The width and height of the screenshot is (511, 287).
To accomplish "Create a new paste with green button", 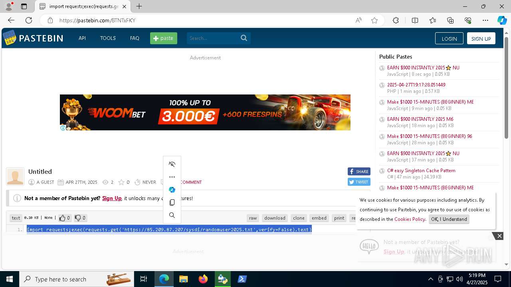I will [x=164, y=38].
